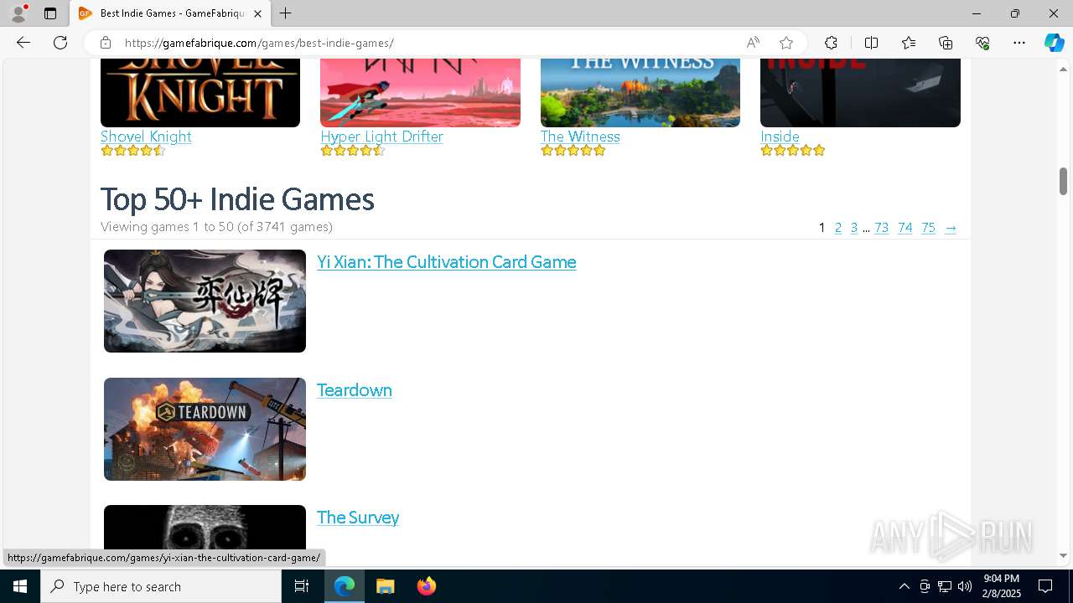Open Tab actions menu icon
The image size is (1073, 603).
click(x=50, y=13)
